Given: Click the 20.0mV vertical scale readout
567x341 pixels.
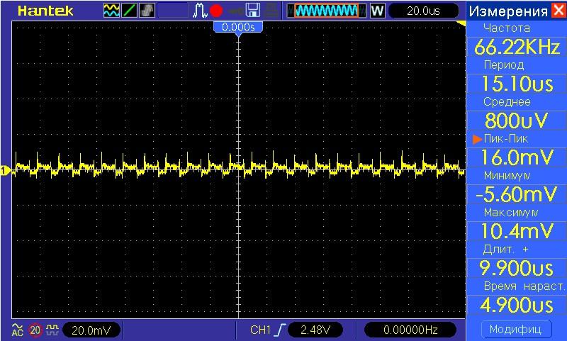Looking at the screenshot, I should point(91,330).
